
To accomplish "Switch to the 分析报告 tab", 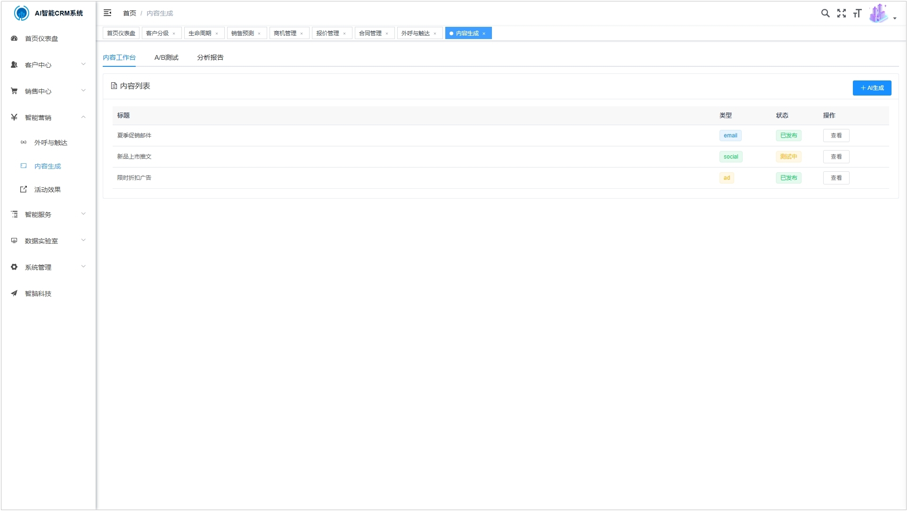I will point(210,57).
